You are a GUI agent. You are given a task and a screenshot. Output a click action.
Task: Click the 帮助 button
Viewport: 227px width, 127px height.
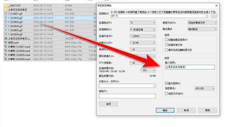208,110
